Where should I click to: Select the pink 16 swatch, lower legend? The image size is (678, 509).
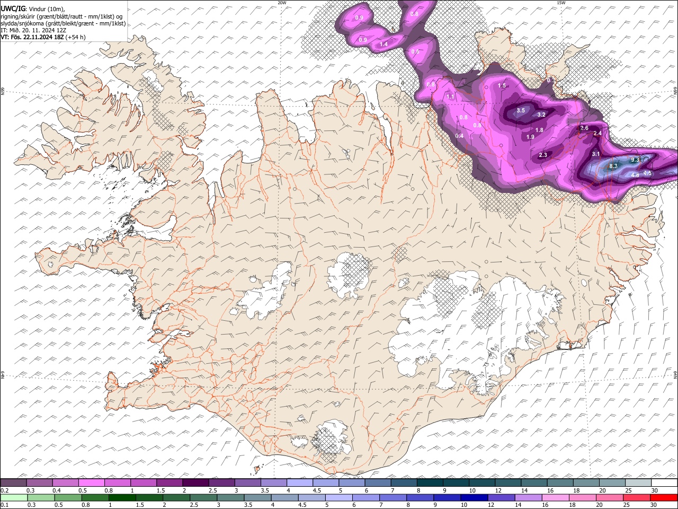[x=556, y=497]
